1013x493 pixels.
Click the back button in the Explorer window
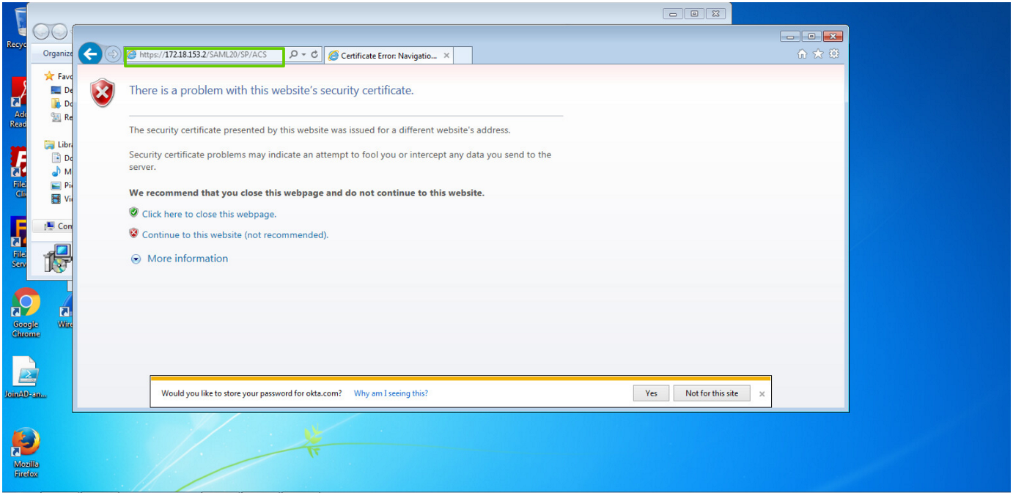coord(42,31)
